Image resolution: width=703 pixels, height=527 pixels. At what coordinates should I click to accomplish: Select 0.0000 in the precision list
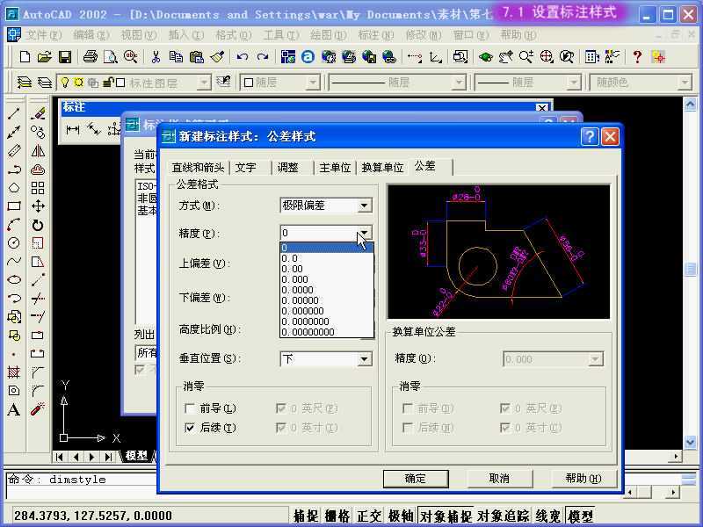[326, 290]
